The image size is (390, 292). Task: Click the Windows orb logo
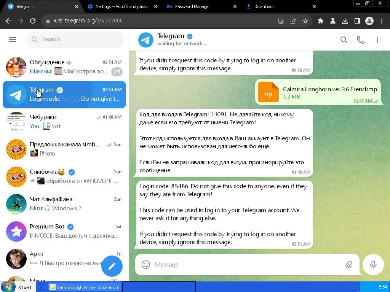pos(8,287)
